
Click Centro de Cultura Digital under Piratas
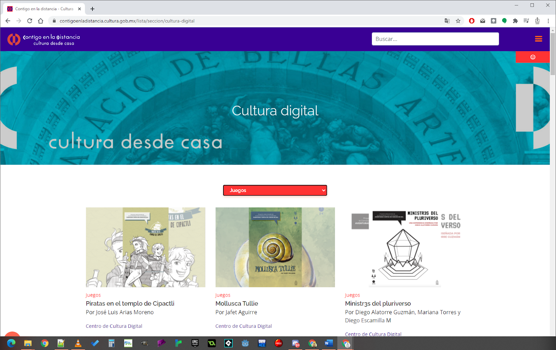tap(114, 326)
